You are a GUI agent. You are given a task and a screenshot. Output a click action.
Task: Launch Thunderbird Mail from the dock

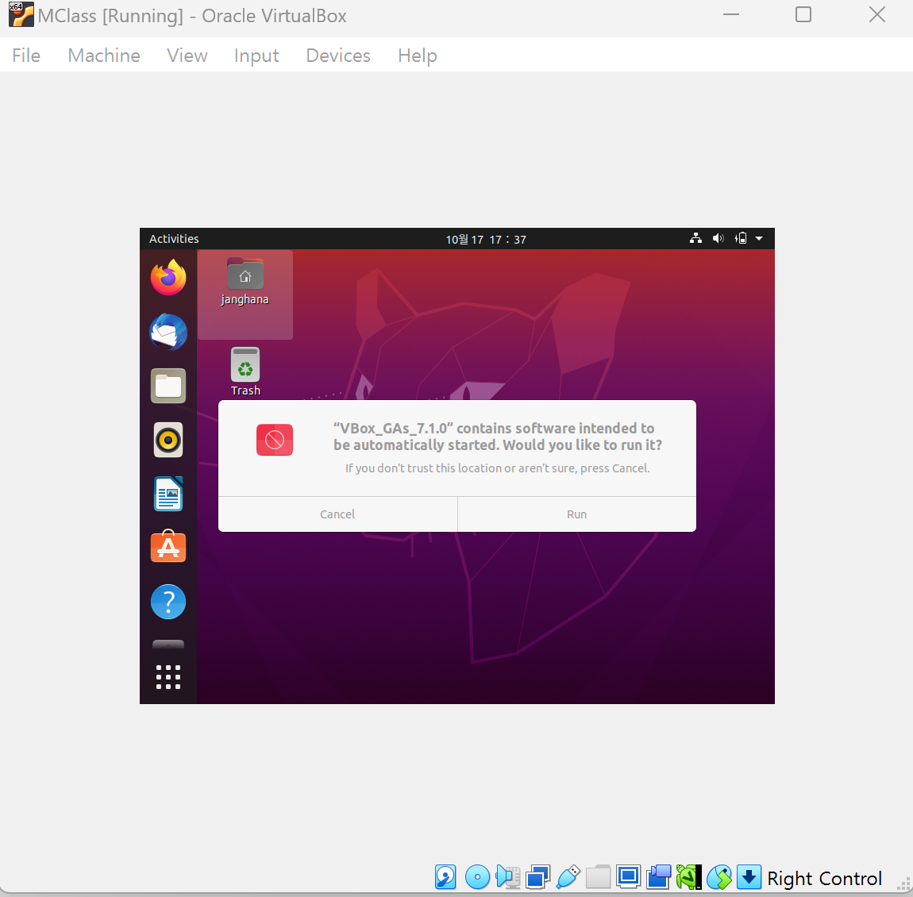(x=168, y=332)
